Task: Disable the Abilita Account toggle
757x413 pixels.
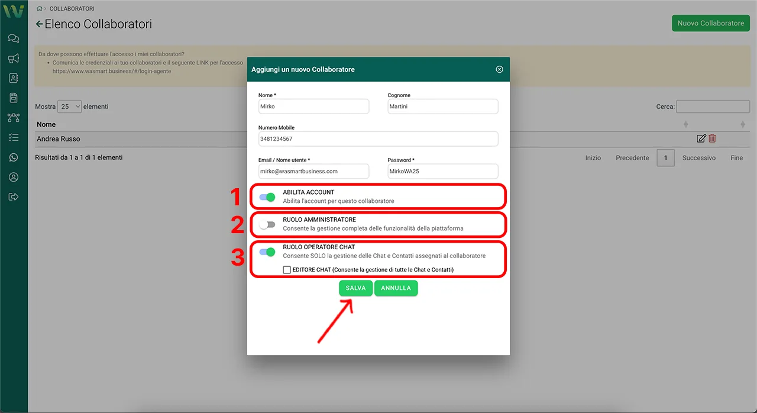Action: (x=267, y=197)
